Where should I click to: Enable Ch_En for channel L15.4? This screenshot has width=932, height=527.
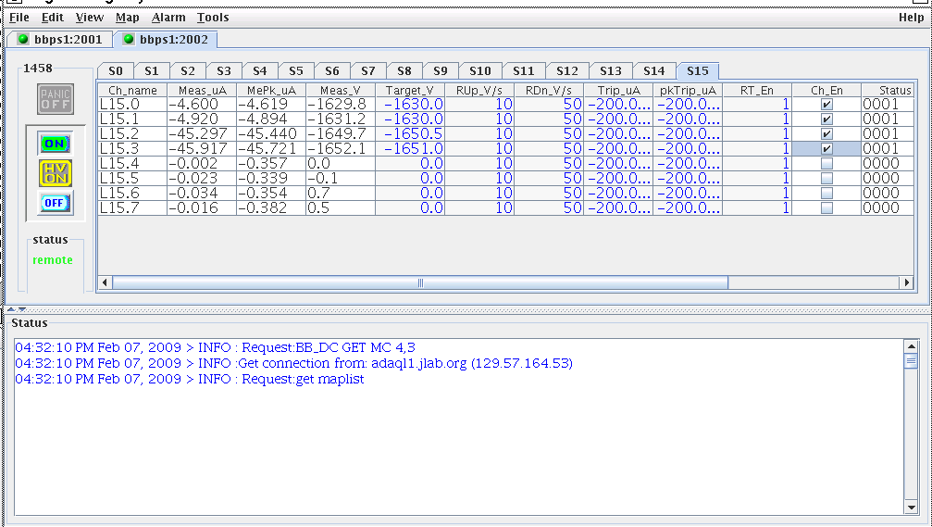coord(826,164)
